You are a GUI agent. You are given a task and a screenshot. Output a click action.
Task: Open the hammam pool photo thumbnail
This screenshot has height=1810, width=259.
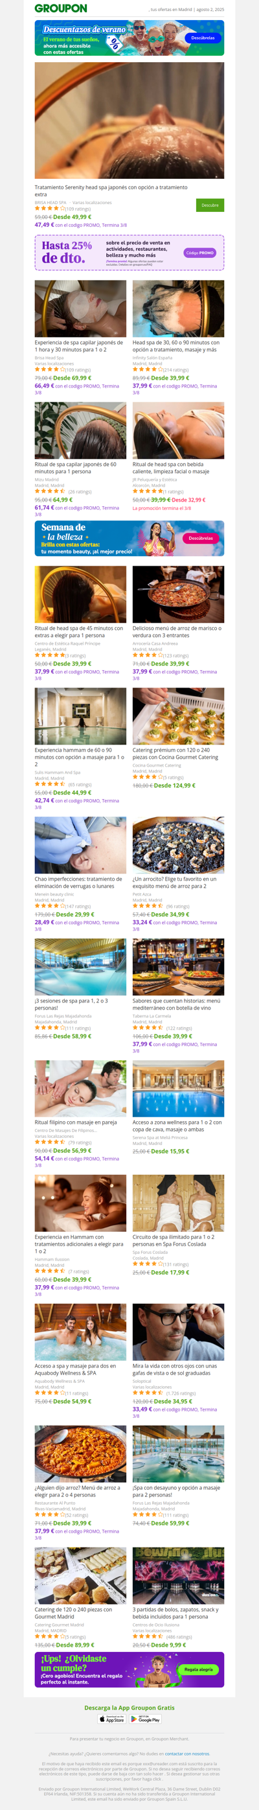(81, 716)
